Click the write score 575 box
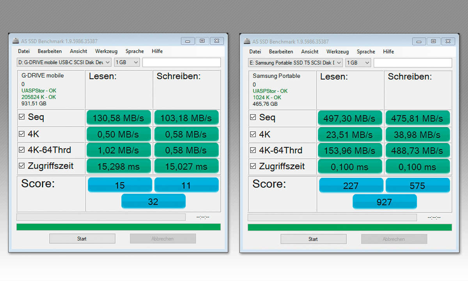 click(418, 185)
